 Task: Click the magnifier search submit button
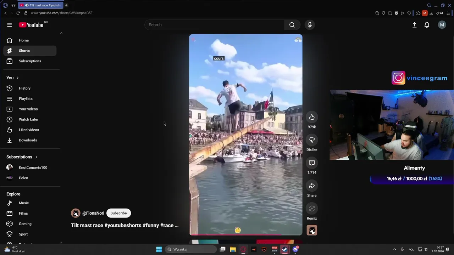point(292,25)
